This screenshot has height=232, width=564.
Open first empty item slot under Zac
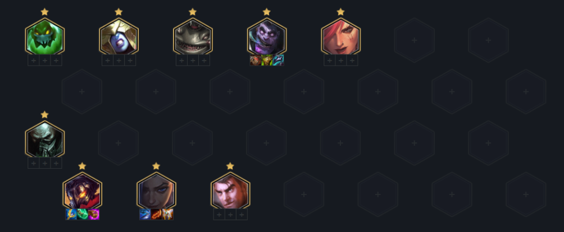(x=34, y=61)
